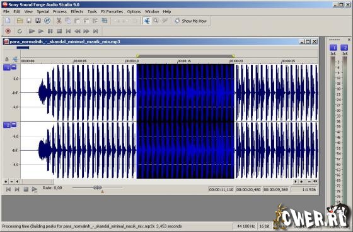
Task: Collapse channel 1 with its minus button
Action: (14, 67)
